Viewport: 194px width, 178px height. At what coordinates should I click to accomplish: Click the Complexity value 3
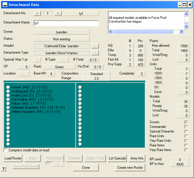tap(142, 74)
